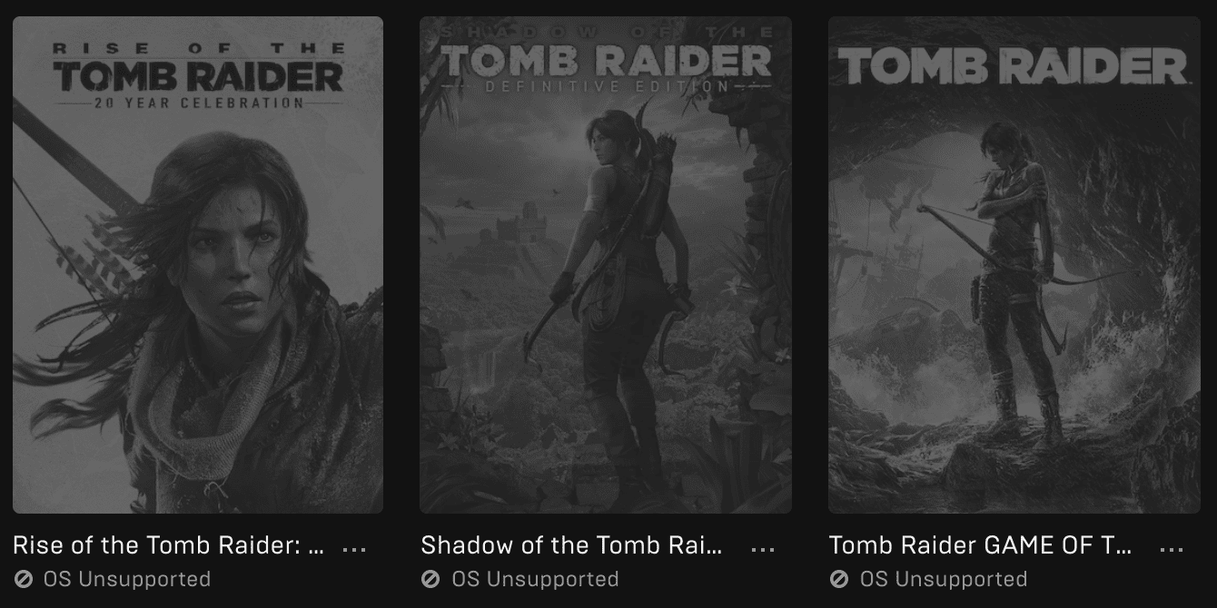
Task: Open Tomb Raider GAME OF THE YEAR cover
Action: coord(1014,265)
